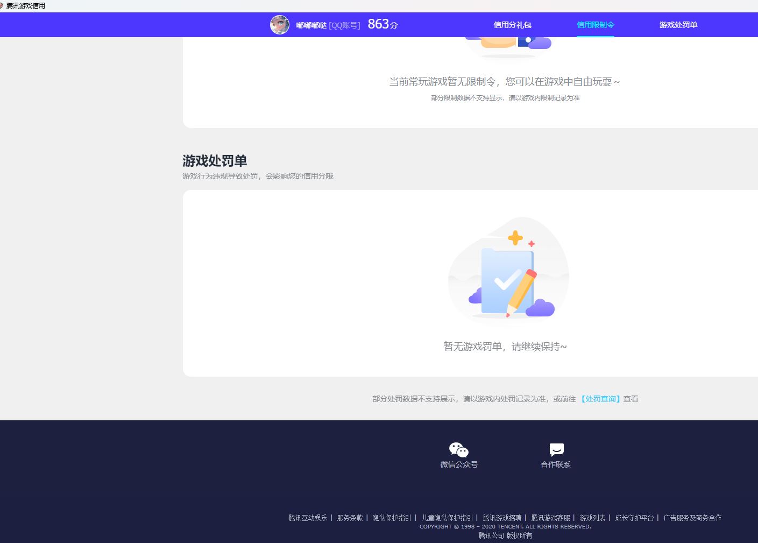Visit the 成长守护平台 footer link

click(634, 518)
